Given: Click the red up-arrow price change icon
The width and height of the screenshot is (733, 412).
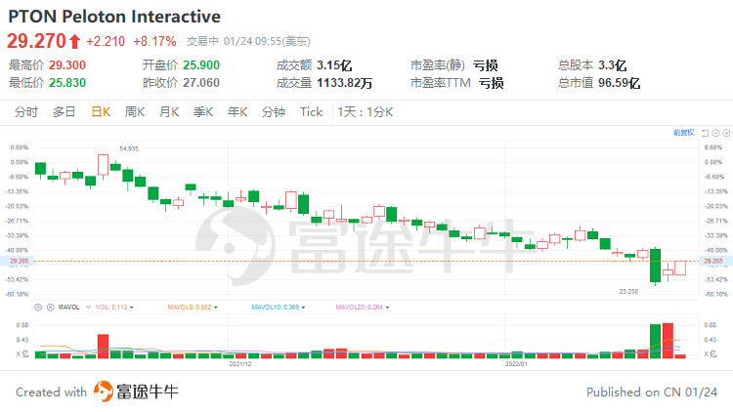Looking at the screenshot, I should [x=75, y=42].
